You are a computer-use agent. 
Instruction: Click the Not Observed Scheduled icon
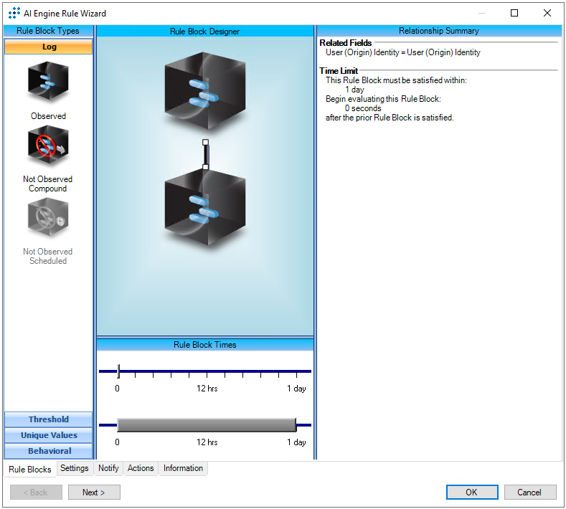[48, 219]
